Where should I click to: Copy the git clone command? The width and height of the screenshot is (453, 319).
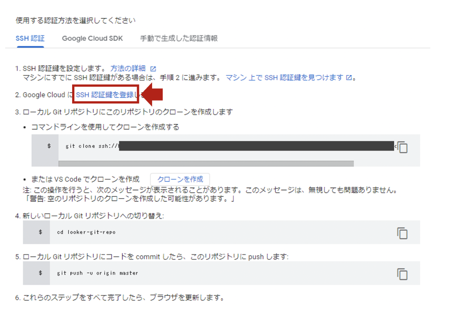(x=403, y=146)
